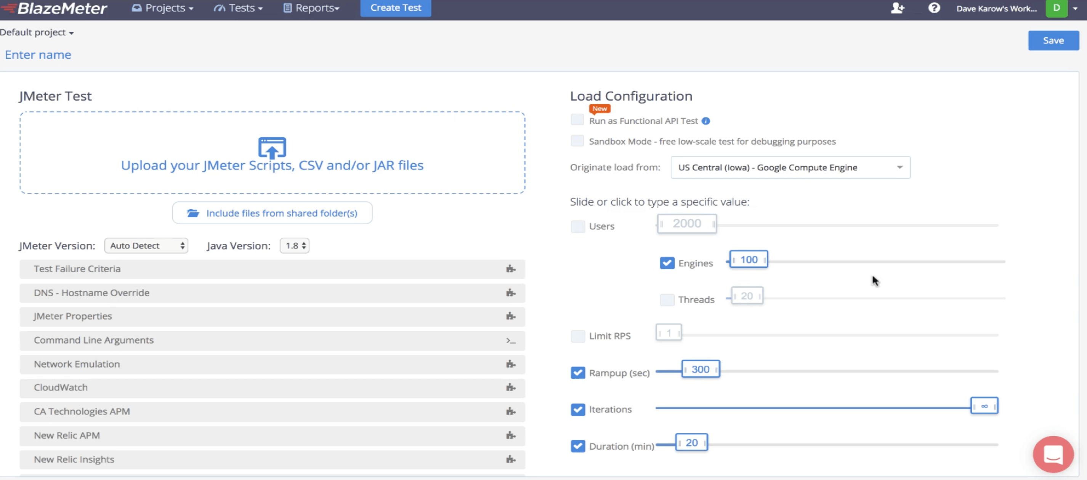Click Dave Karow's Workspace name in header
Screen dimensions: 1087x480
[996, 8]
